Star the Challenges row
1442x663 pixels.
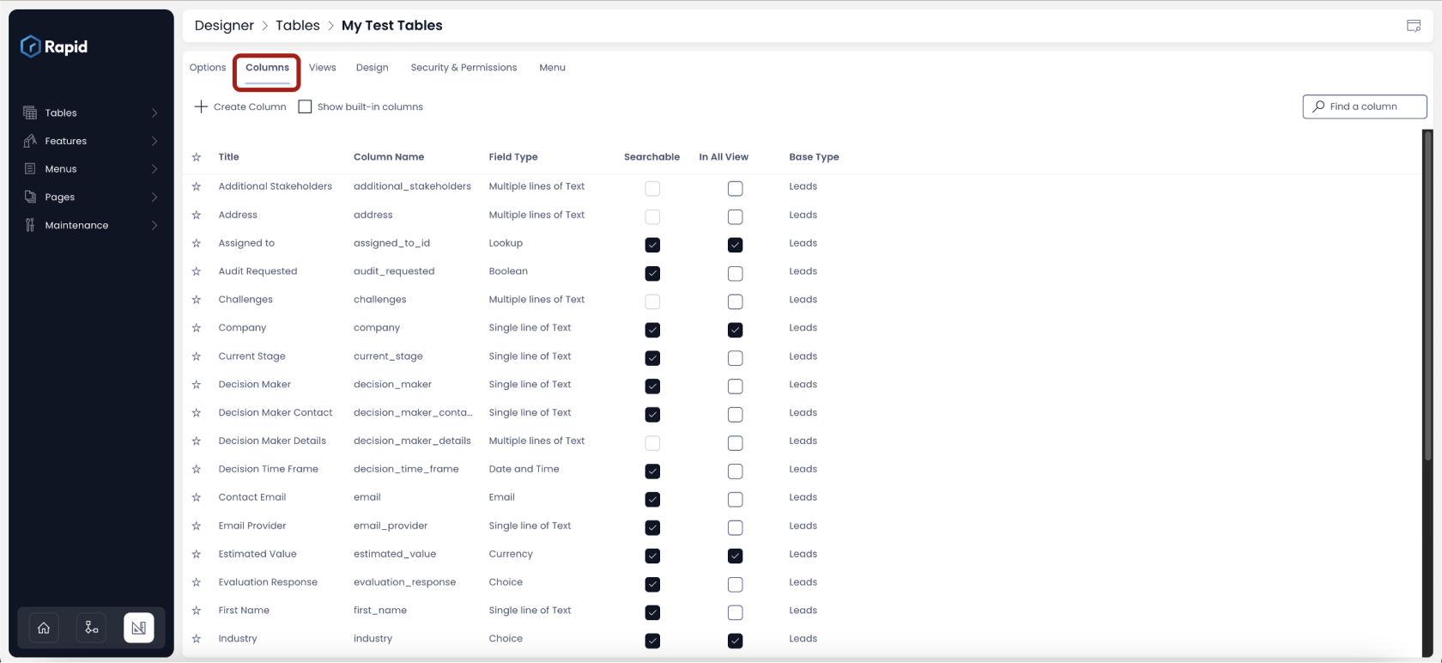(x=197, y=300)
